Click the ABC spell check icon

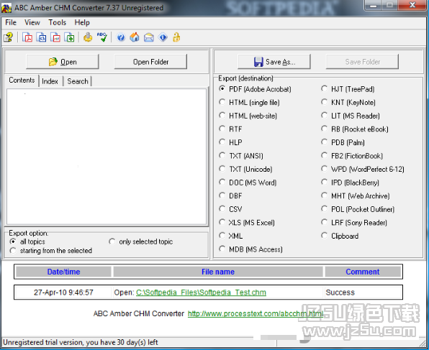tap(102, 37)
